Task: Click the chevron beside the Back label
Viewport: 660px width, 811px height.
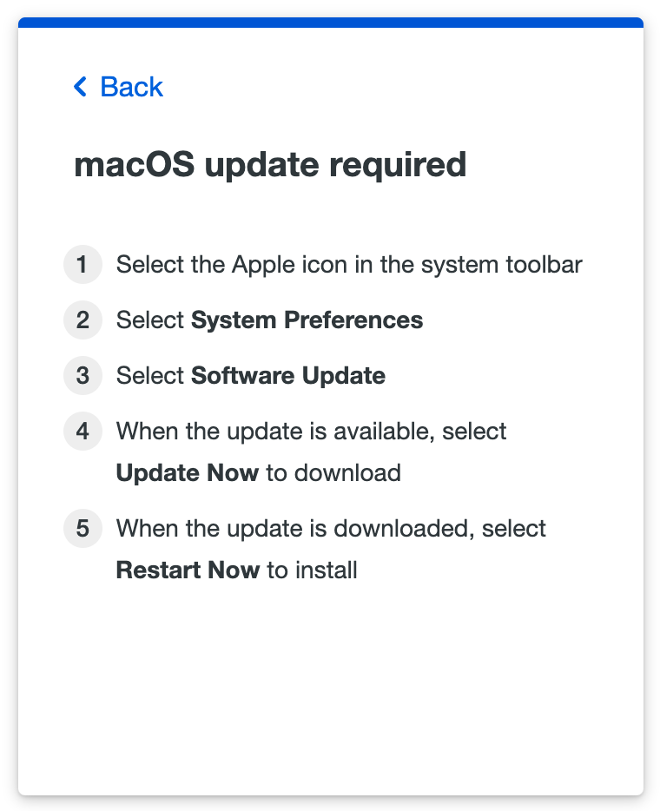Action: point(79,87)
